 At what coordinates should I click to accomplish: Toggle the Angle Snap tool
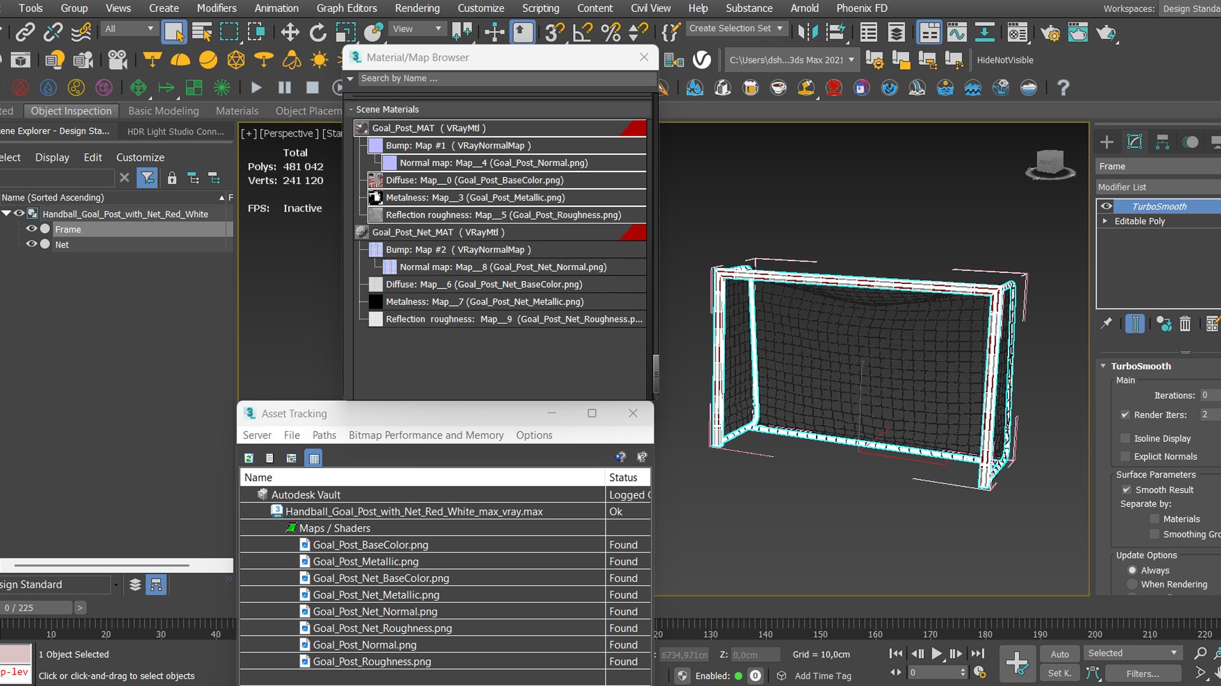tap(583, 32)
